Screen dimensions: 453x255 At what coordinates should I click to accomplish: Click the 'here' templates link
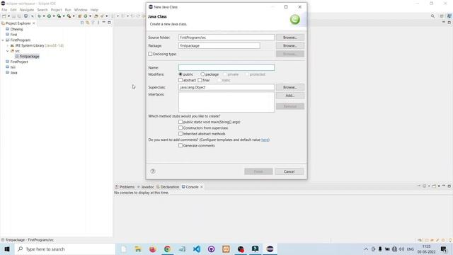(x=265, y=140)
